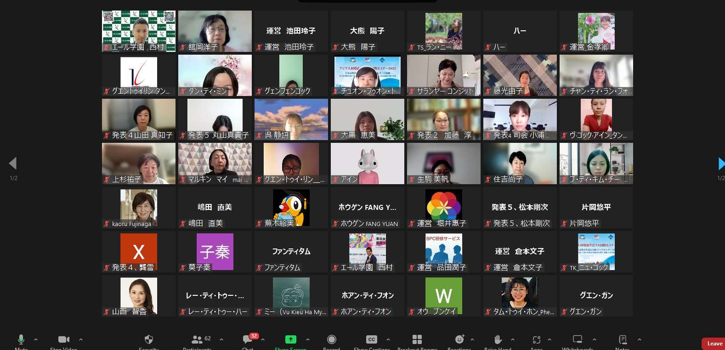
Task: Toggle the camera with Stop Video
Action: tap(63, 339)
